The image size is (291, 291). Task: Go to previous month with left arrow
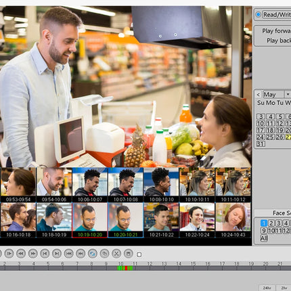click(x=259, y=95)
